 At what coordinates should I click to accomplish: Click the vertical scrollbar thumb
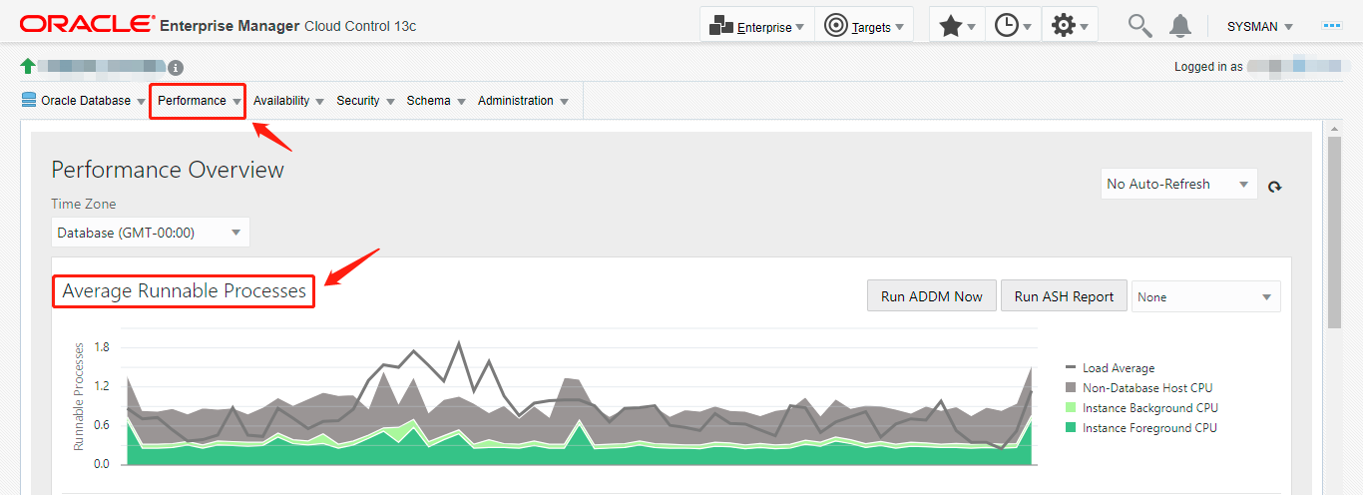pyautogui.click(x=1335, y=232)
